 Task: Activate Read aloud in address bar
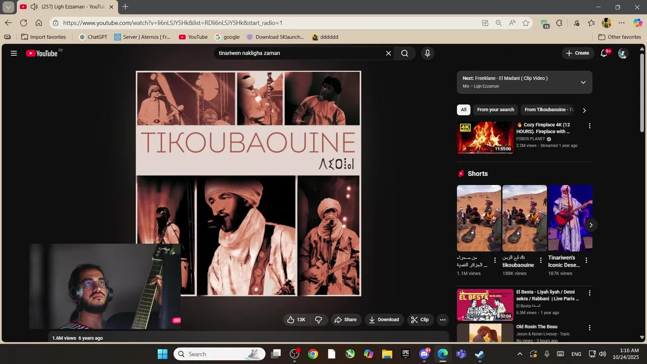click(x=512, y=23)
